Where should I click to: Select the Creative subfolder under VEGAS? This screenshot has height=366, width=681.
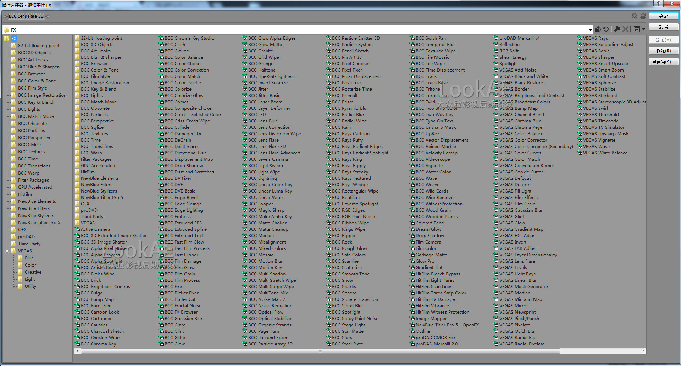pyautogui.click(x=33, y=272)
